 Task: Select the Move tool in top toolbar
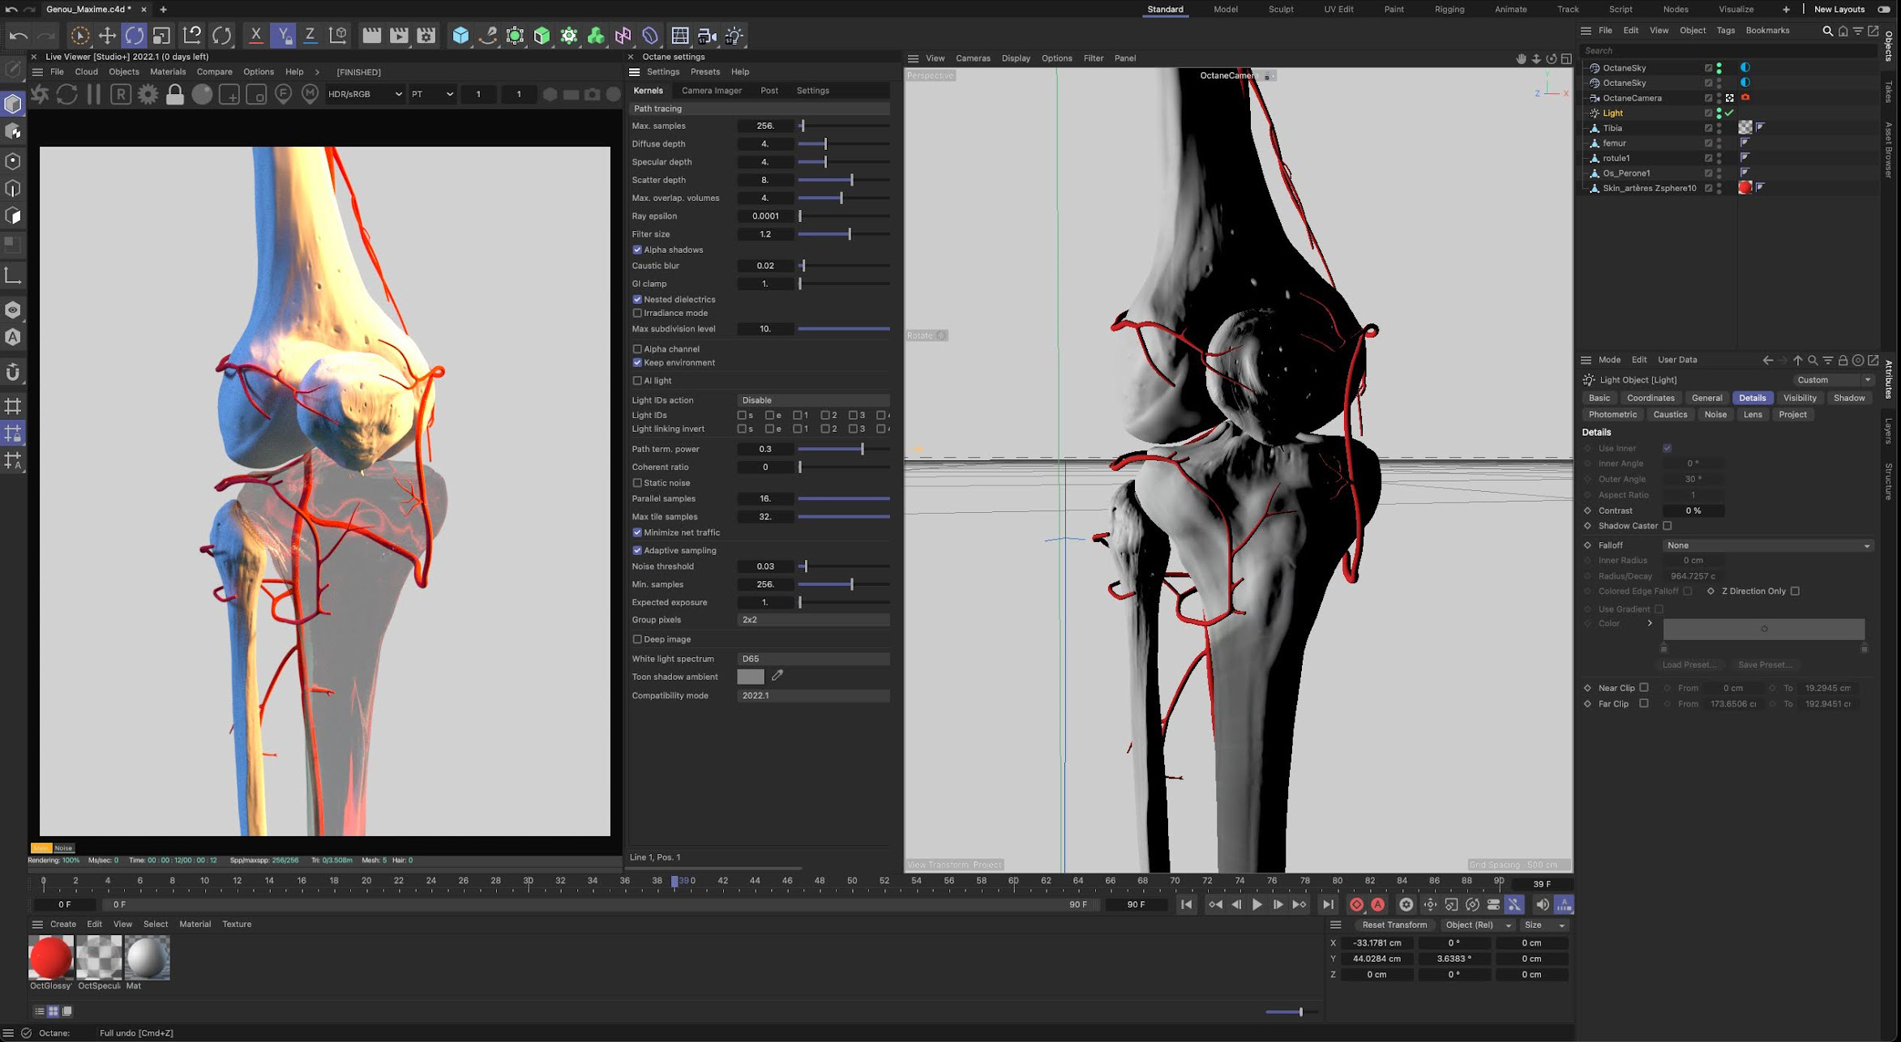[x=107, y=36]
